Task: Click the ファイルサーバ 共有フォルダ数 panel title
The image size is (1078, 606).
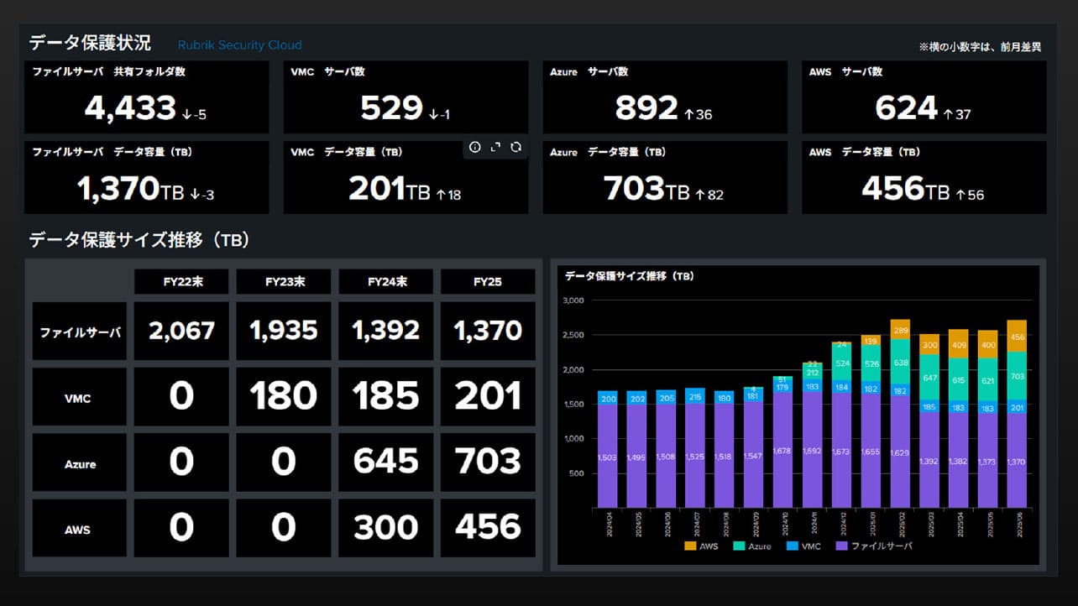Action: [109, 72]
